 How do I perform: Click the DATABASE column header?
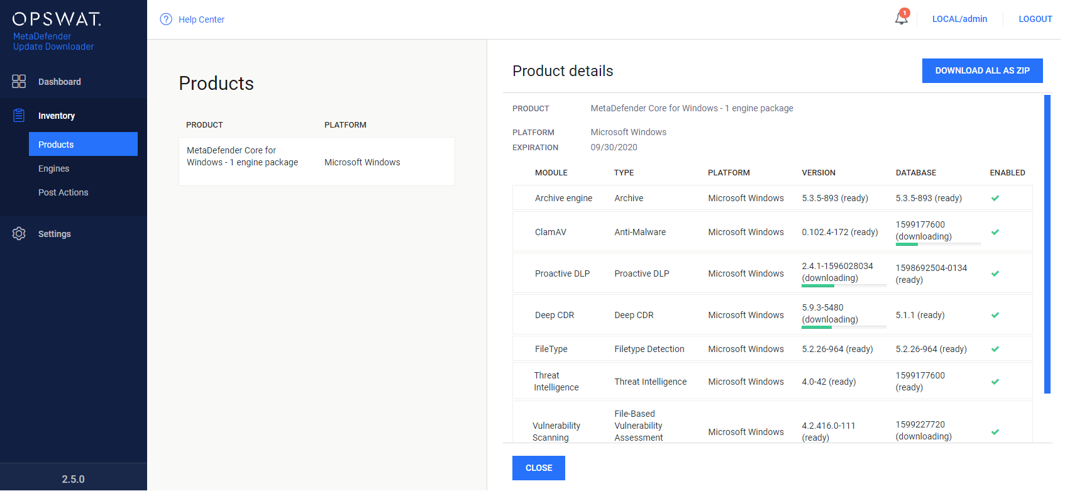click(916, 173)
